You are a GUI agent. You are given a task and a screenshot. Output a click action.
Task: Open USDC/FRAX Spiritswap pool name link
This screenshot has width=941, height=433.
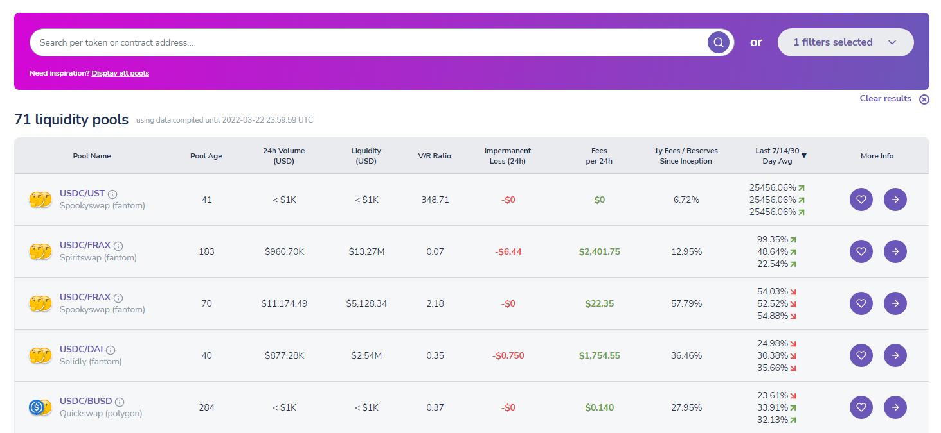(x=85, y=245)
